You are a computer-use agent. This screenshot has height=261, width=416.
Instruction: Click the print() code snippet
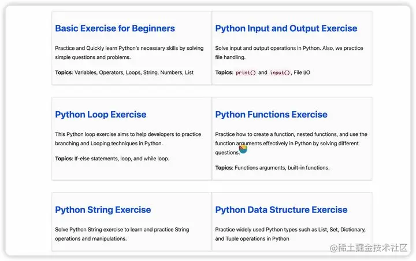[x=246, y=72]
